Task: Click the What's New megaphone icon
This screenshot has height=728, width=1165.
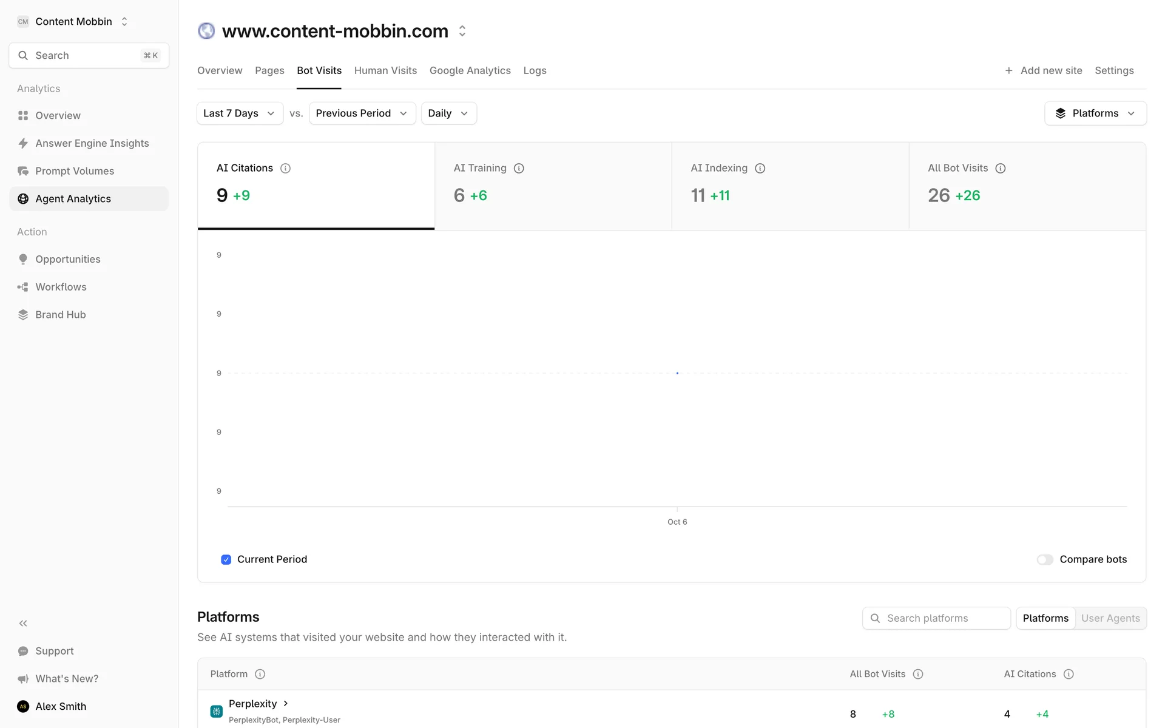Action: click(23, 679)
